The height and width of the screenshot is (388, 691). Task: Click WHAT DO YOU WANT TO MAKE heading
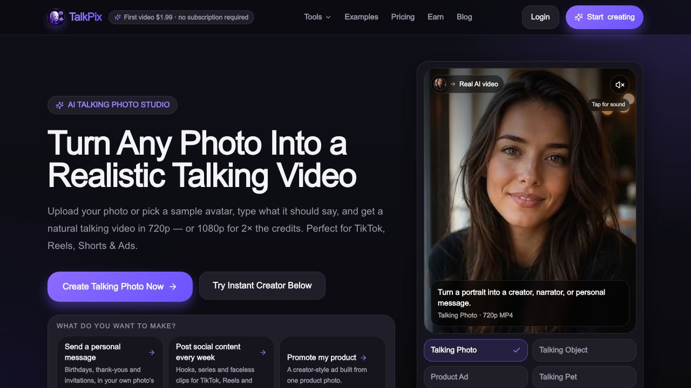116,326
